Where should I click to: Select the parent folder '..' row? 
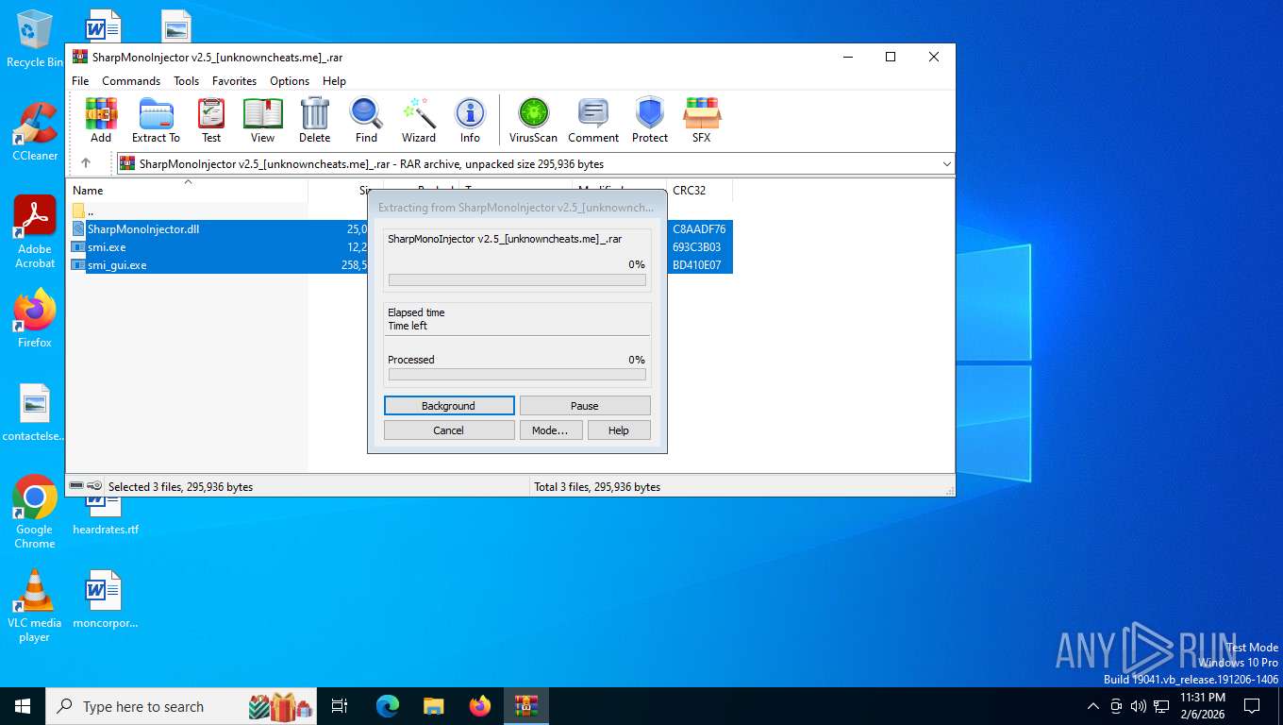(90, 211)
